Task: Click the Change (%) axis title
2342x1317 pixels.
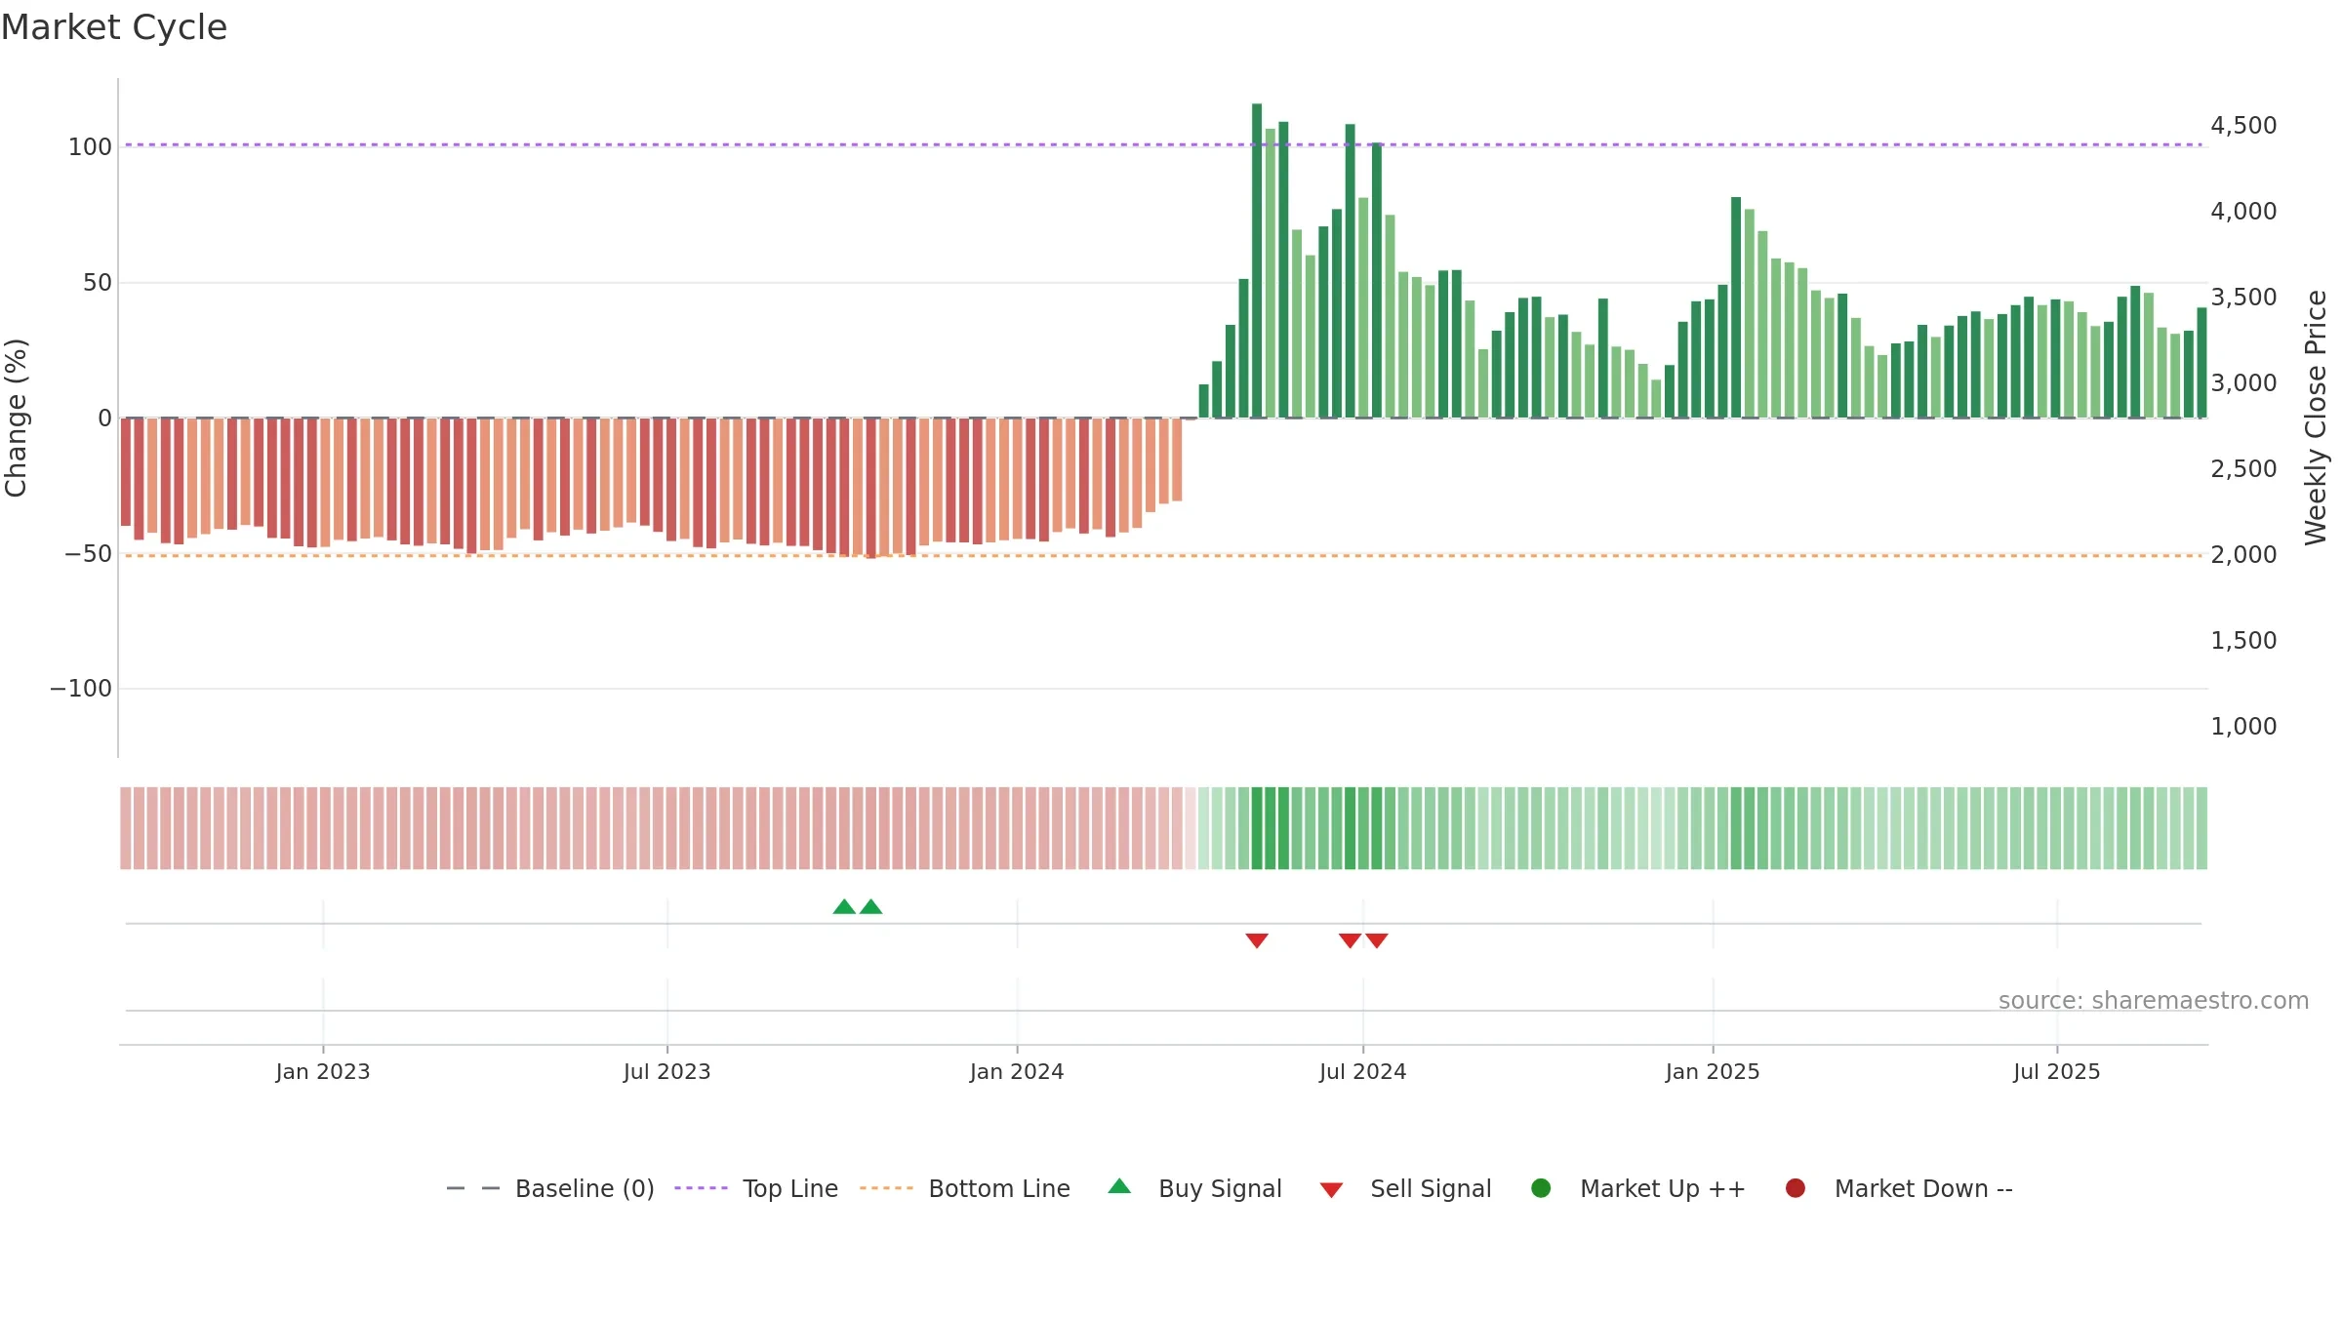Action: [x=17, y=418]
